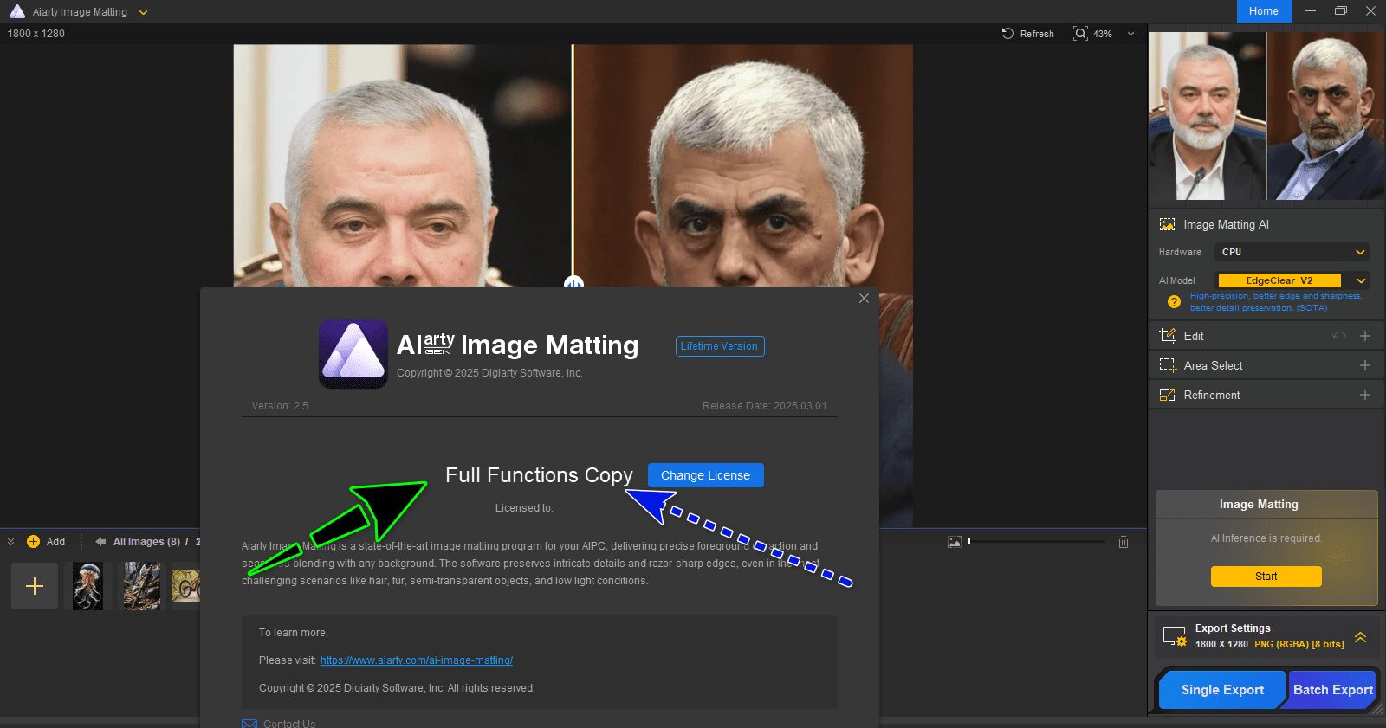
Task: Close the About dialog with the X
Action: click(x=864, y=299)
